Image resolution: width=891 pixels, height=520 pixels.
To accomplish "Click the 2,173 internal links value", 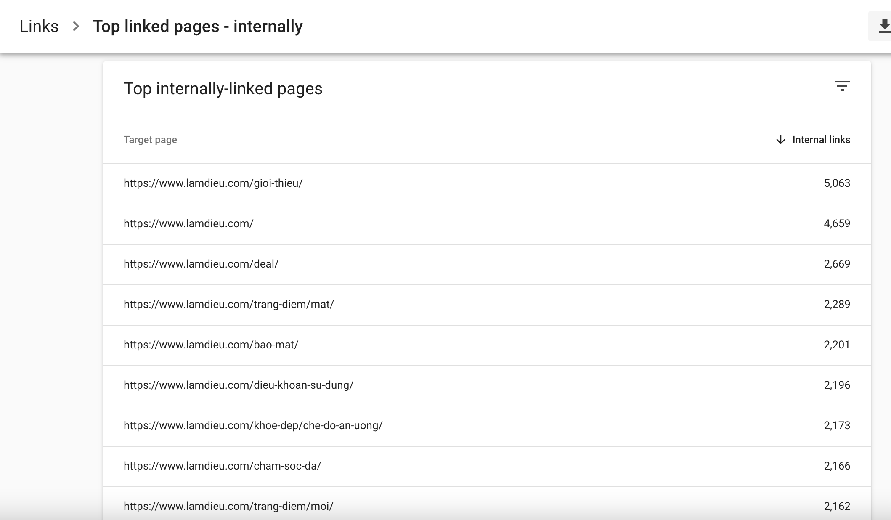I will 837,425.
